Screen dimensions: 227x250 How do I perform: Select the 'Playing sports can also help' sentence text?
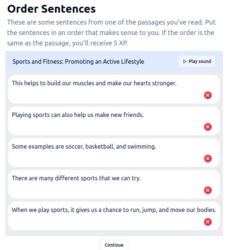78,115
